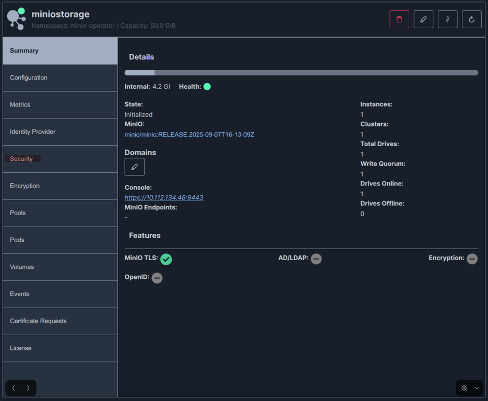
Task: Click the Encryption disabled status icon
Action: [x=472, y=259]
